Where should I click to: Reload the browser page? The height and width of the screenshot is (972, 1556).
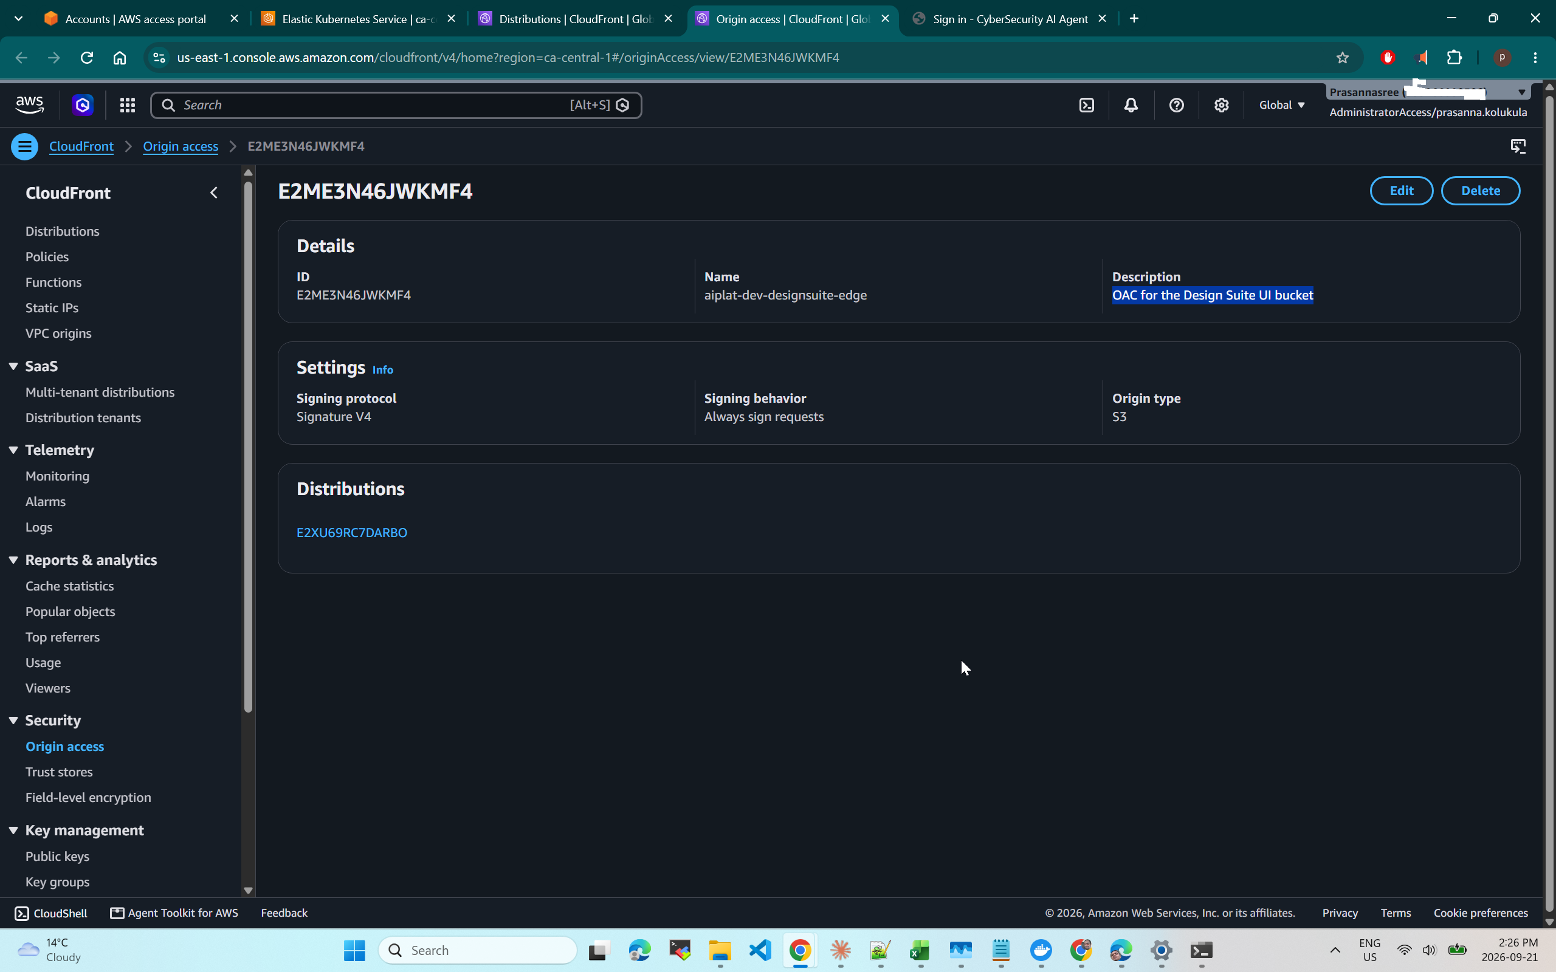[x=87, y=58]
